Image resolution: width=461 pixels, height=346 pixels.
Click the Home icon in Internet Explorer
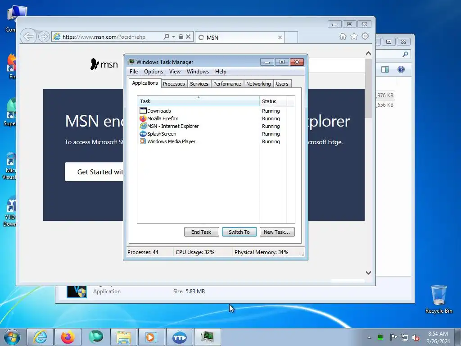click(343, 36)
